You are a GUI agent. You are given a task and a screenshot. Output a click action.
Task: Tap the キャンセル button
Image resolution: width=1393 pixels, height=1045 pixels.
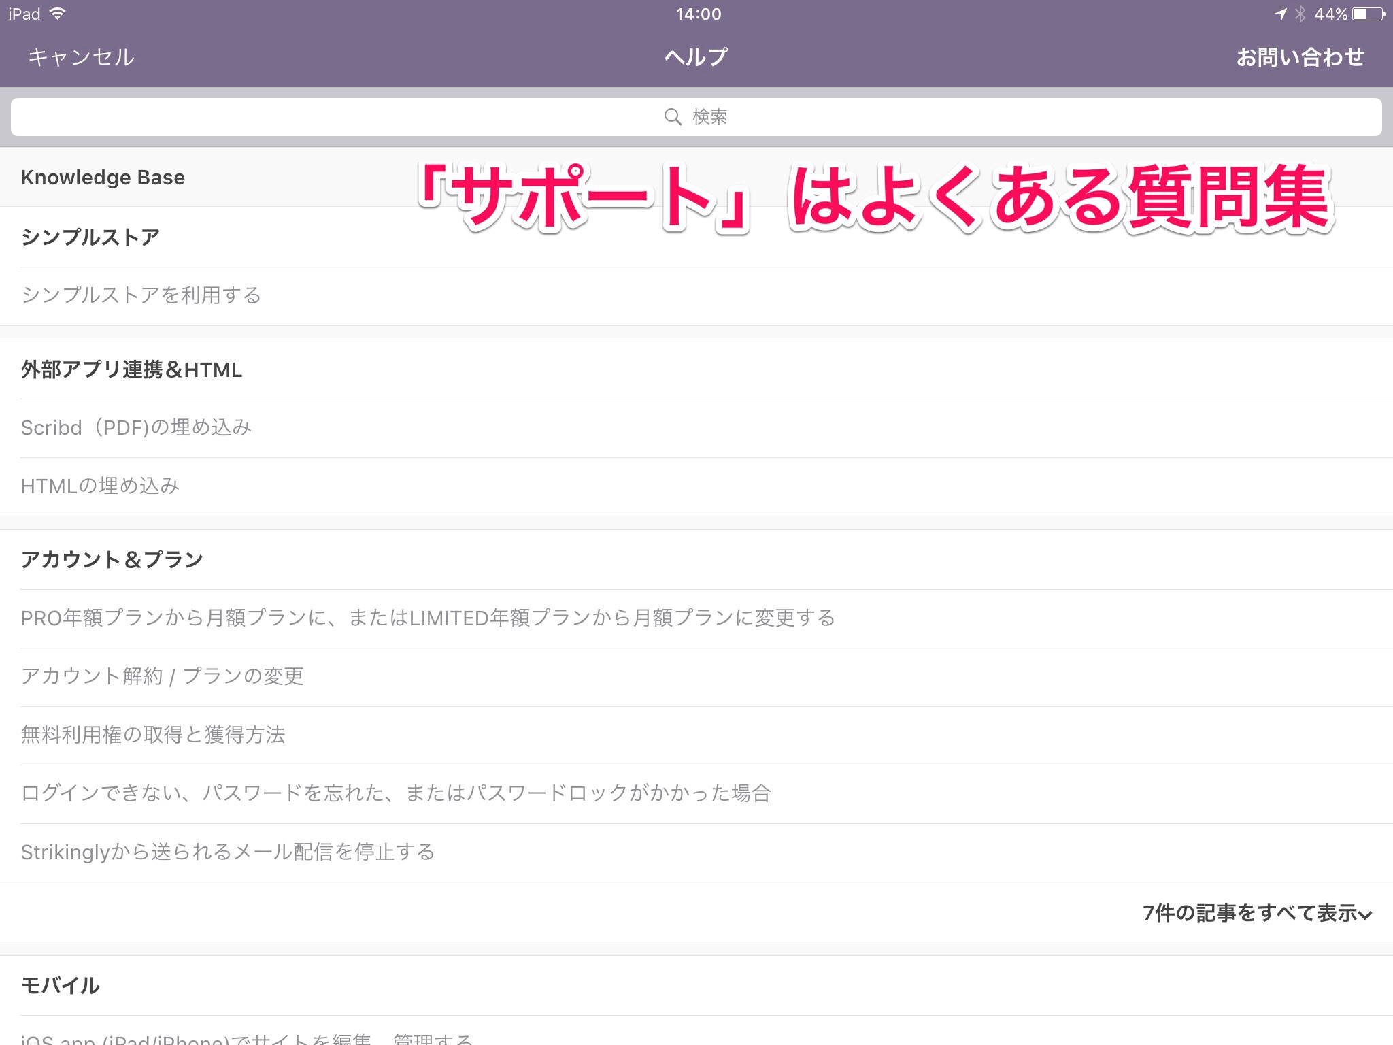(81, 57)
